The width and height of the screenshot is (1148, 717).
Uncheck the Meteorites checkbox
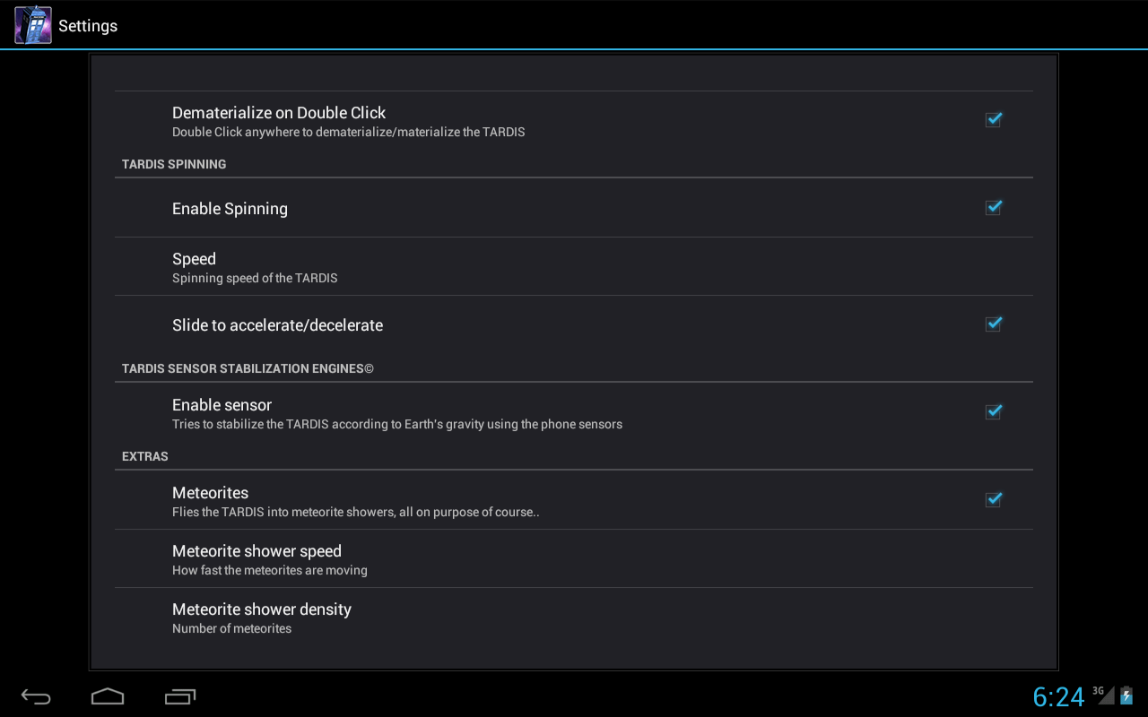coord(993,499)
